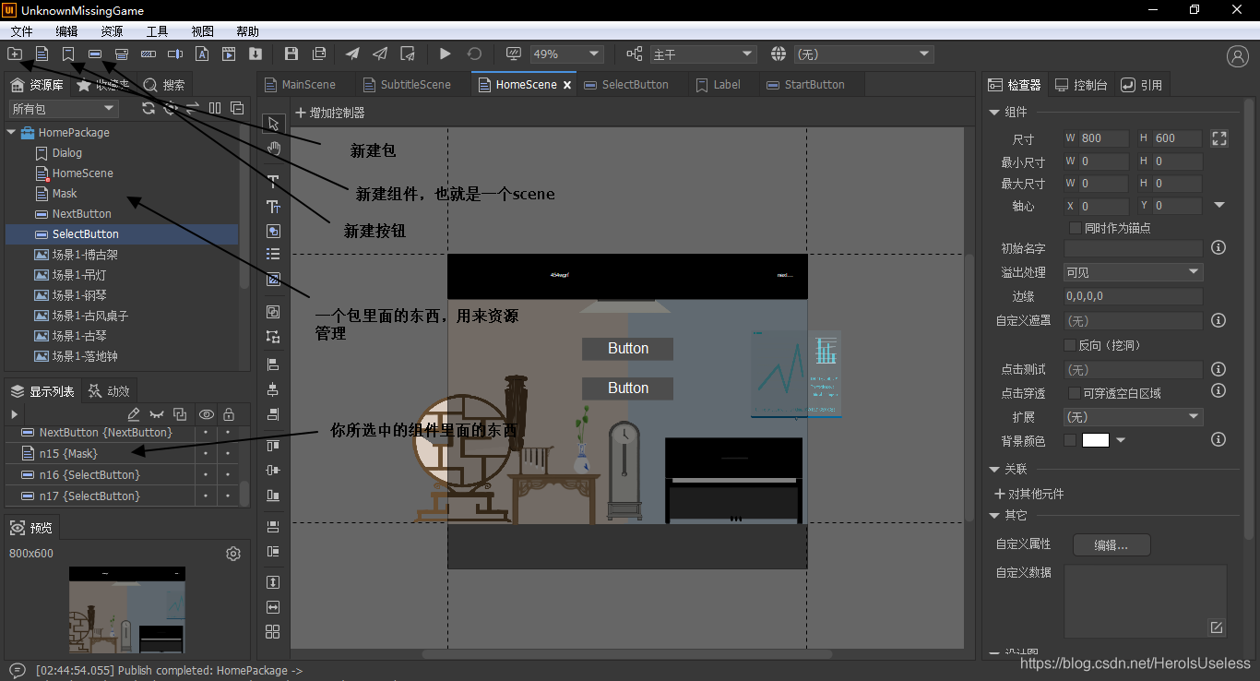Open the 主干 branch dropdown
1260x681 pixels.
tap(702, 54)
